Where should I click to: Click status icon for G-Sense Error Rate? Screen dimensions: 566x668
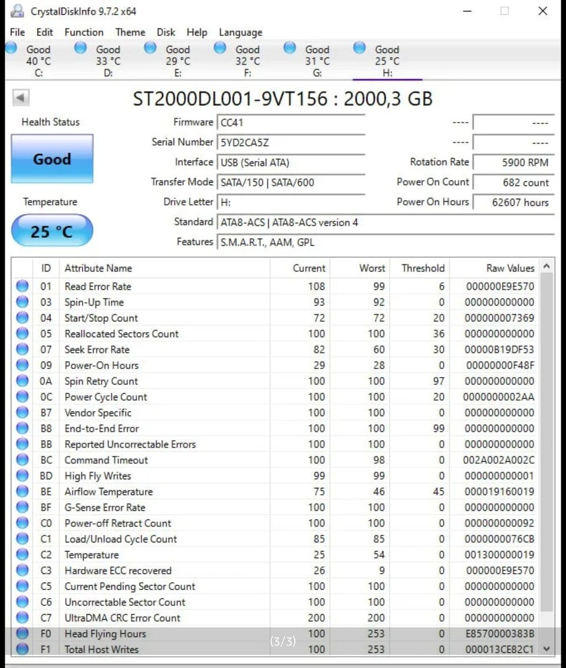tap(22, 506)
